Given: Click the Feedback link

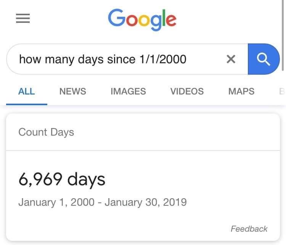Looking at the screenshot, I should pos(249,229).
